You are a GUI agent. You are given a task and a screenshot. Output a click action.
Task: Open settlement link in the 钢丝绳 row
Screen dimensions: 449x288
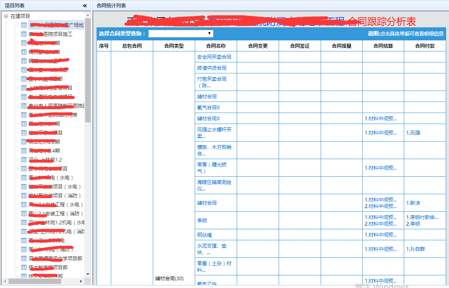coord(381,235)
